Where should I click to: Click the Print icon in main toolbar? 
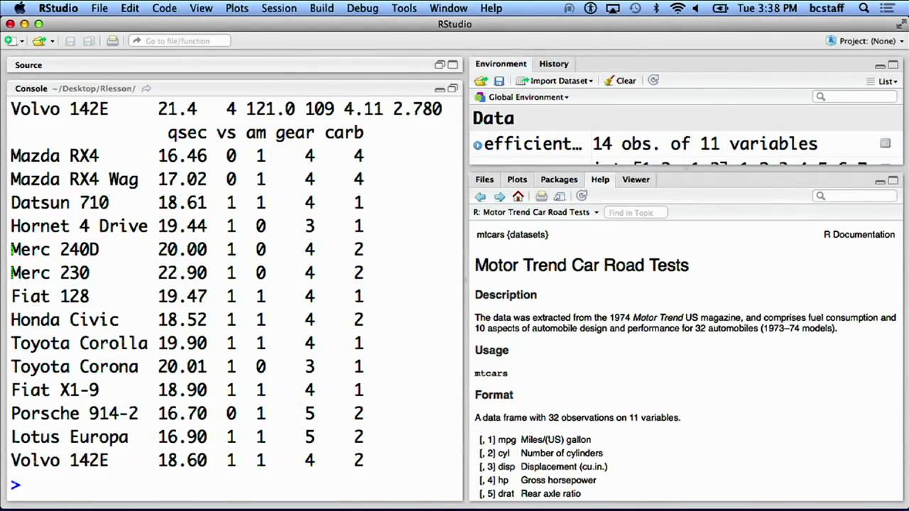(x=112, y=41)
